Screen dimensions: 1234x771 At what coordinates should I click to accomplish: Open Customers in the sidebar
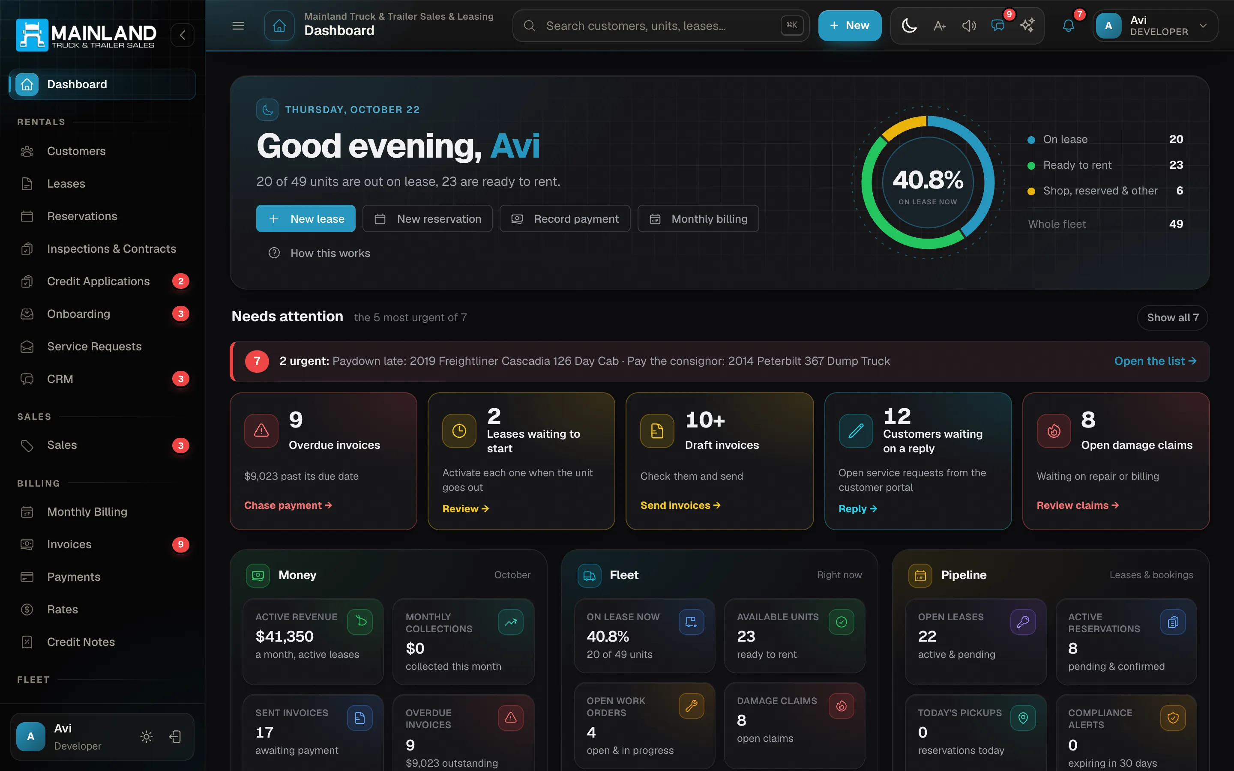coord(102,152)
